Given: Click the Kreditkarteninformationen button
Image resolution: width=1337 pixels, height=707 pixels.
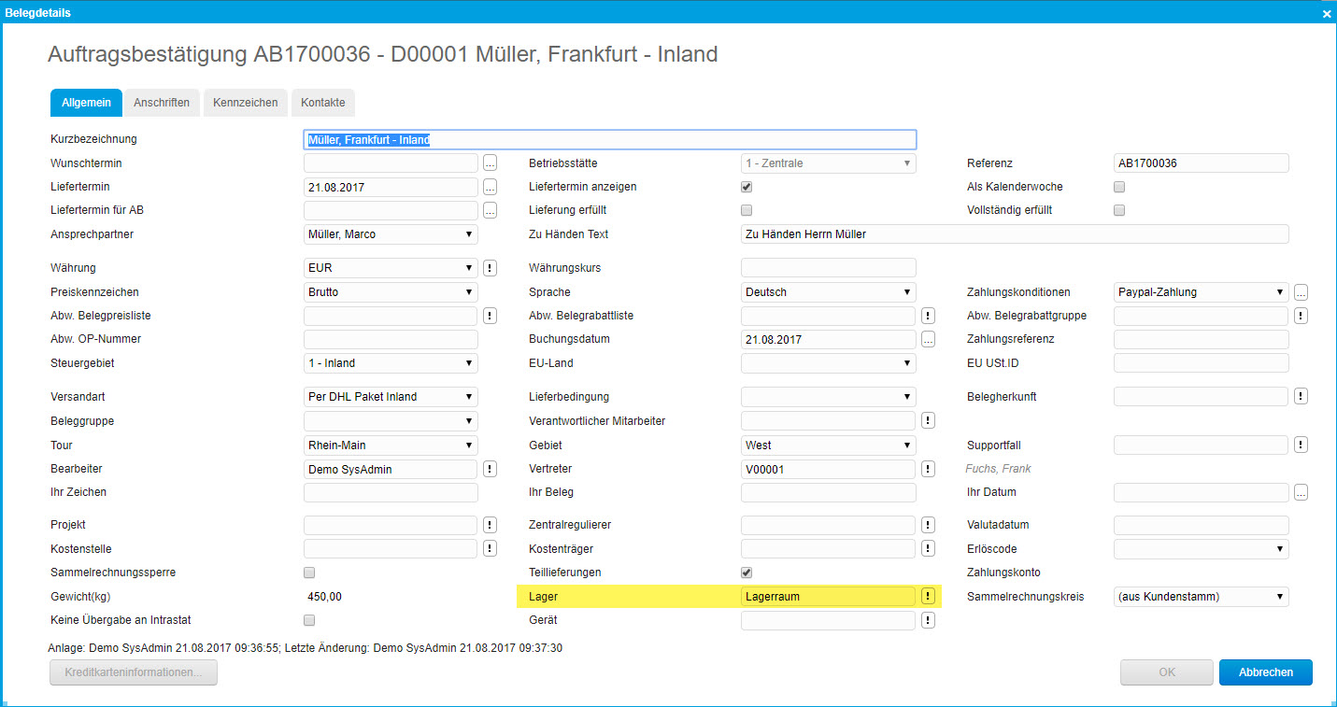Looking at the screenshot, I should [134, 672].
